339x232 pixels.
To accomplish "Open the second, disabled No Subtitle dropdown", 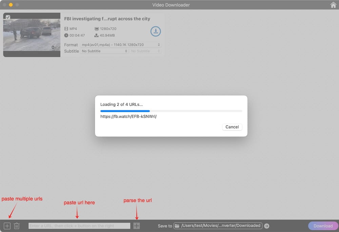I will [x=145, y=51].
